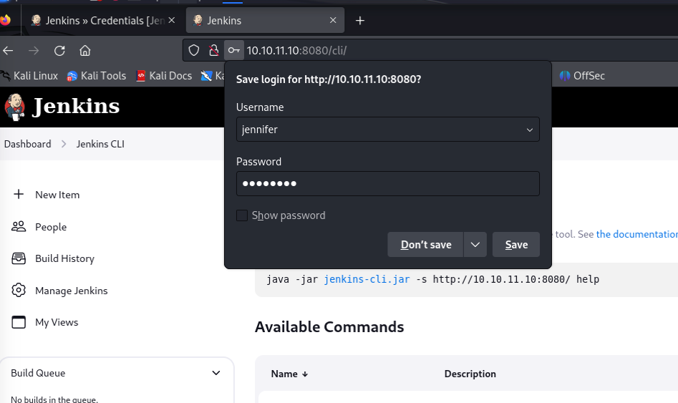Download jenkins-cli.jar via link
This screenshot has height=403, width=678.
click(367, 279)
